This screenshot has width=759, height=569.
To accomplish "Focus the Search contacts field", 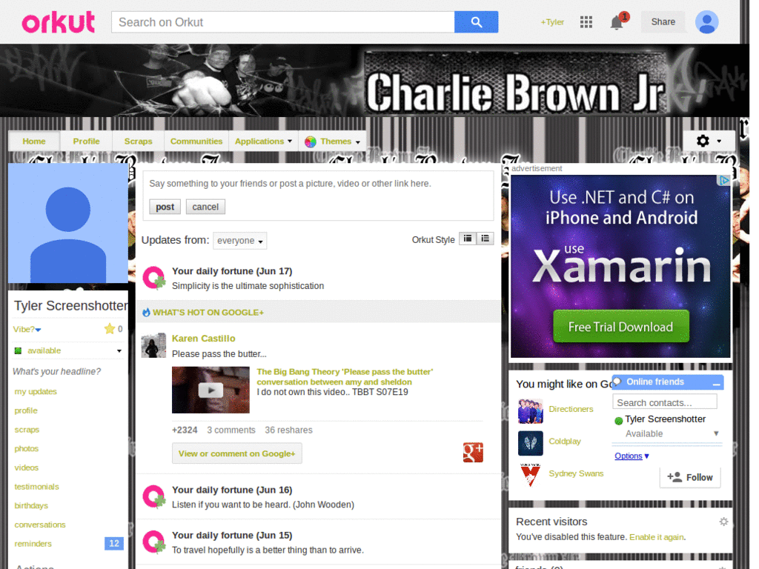I will pyautogui.click(x=665, y=402).
